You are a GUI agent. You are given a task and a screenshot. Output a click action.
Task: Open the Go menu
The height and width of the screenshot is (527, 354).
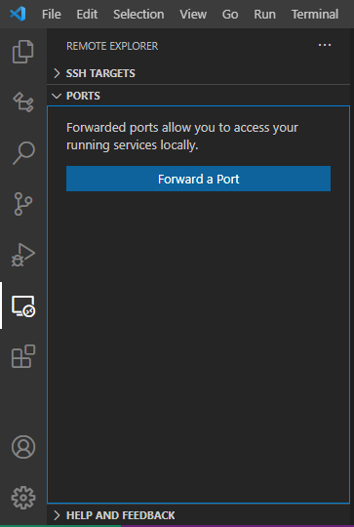pyautogui.click(x=230, y=14)
